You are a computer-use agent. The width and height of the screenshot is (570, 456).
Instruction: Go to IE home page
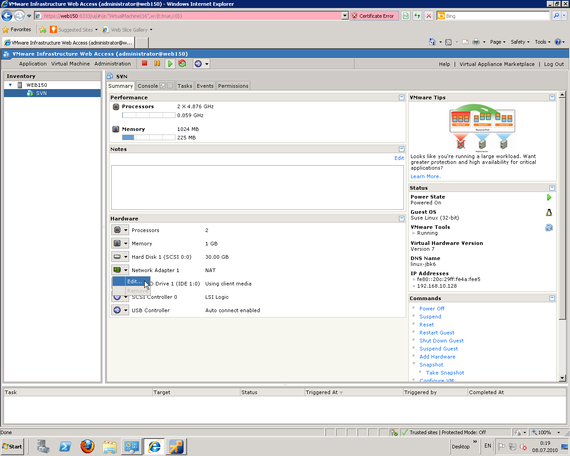click(432, 42)
